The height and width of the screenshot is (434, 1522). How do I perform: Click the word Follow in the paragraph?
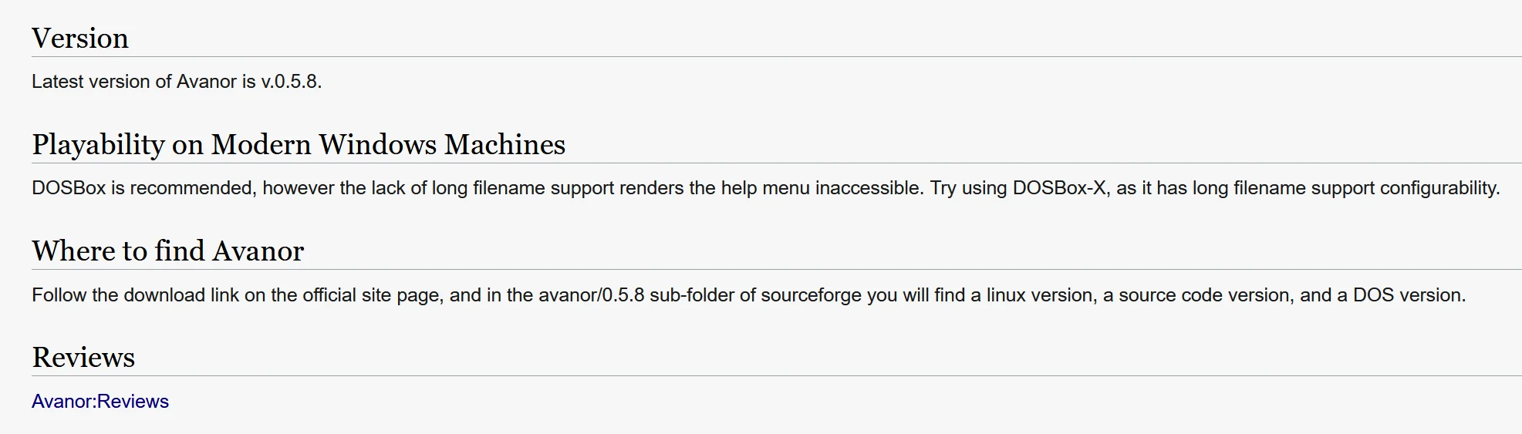pyautogui.click(x=59, y=295)
